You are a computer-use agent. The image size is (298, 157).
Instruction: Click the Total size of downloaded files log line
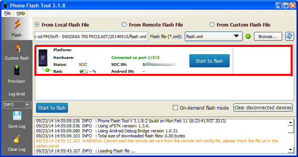click(x=111, y=136)
